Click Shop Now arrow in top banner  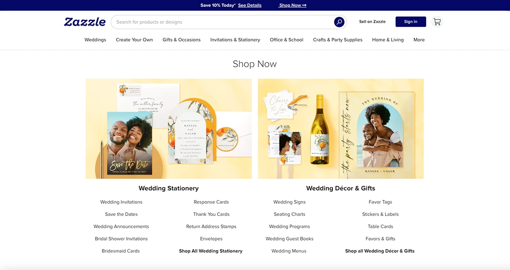[x=292, y=6]
